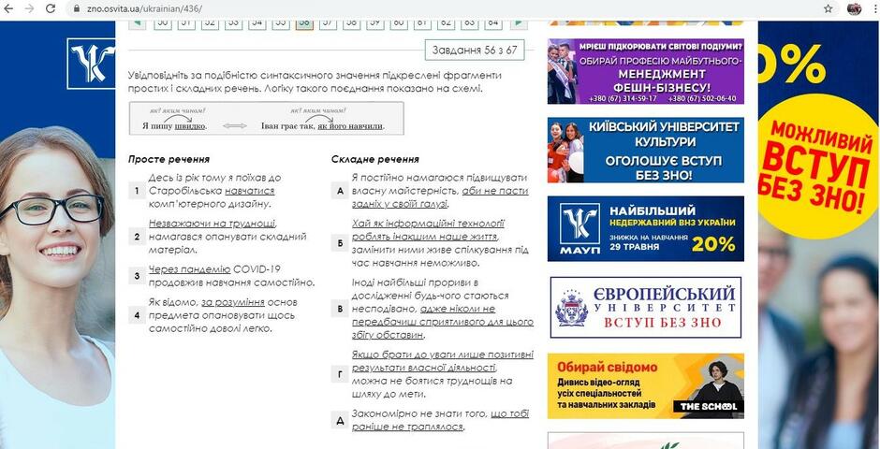Select complex sentence letter Б marker
Screen dimensions: 880x449
pos(340,243)
